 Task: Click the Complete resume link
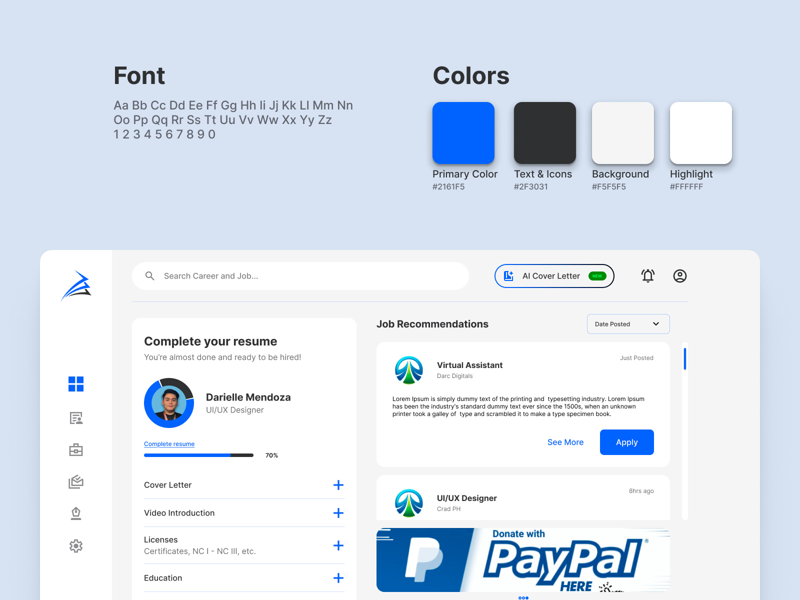point(169,443)
